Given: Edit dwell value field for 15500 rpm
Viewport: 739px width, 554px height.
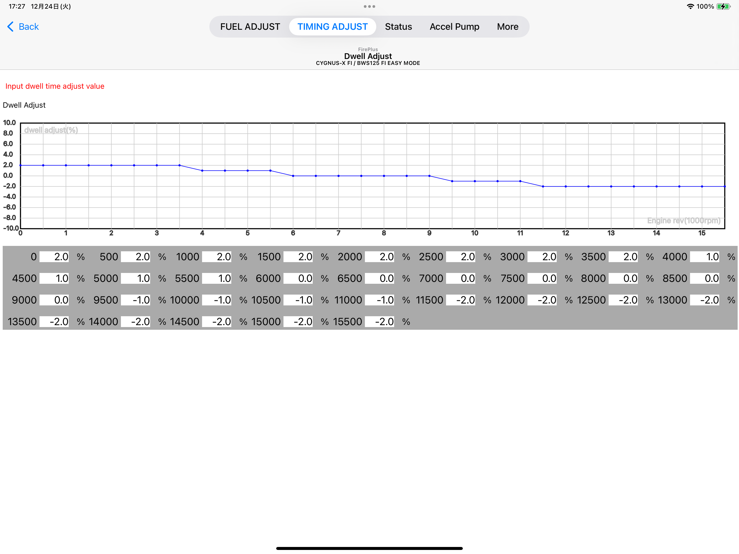Looking at the screenshot, I should (380, 322).
